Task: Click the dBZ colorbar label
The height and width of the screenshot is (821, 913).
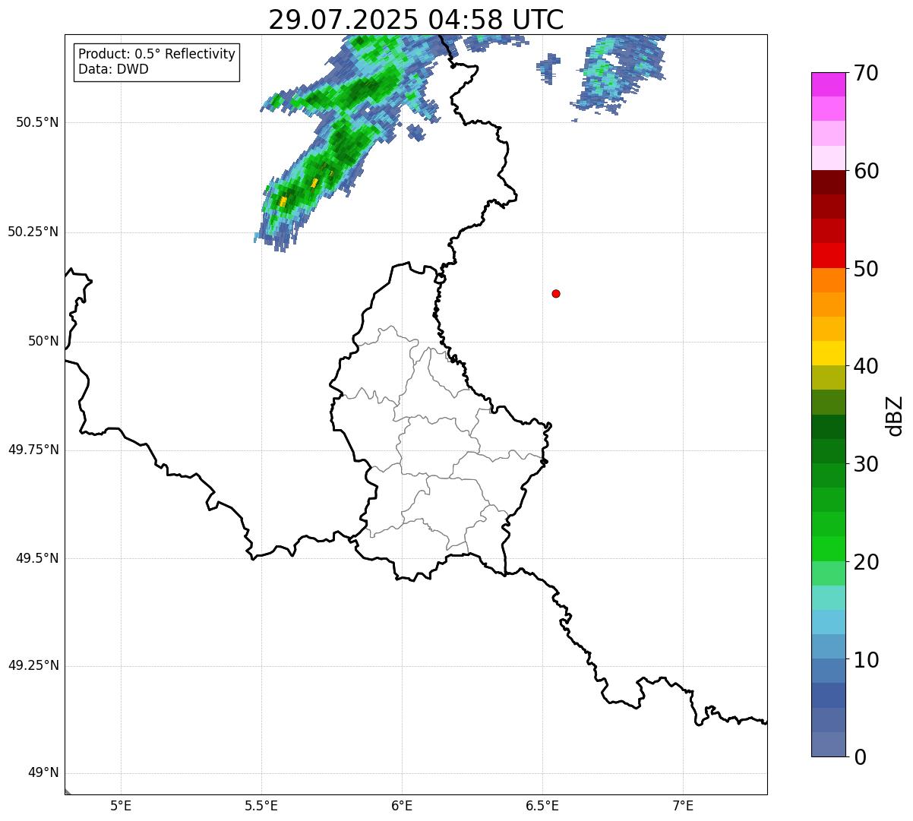Action: pos(895,415)
